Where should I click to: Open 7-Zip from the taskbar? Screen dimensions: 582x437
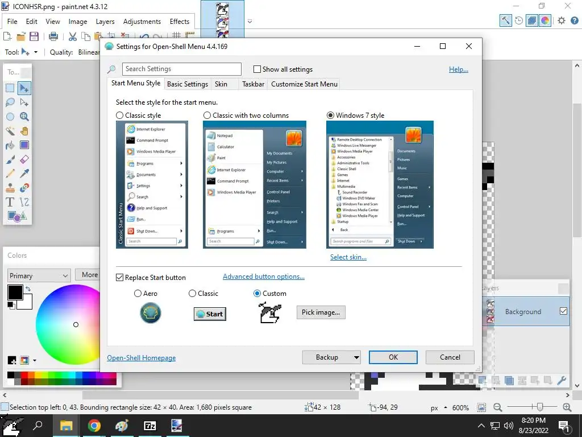coord(149,426)
